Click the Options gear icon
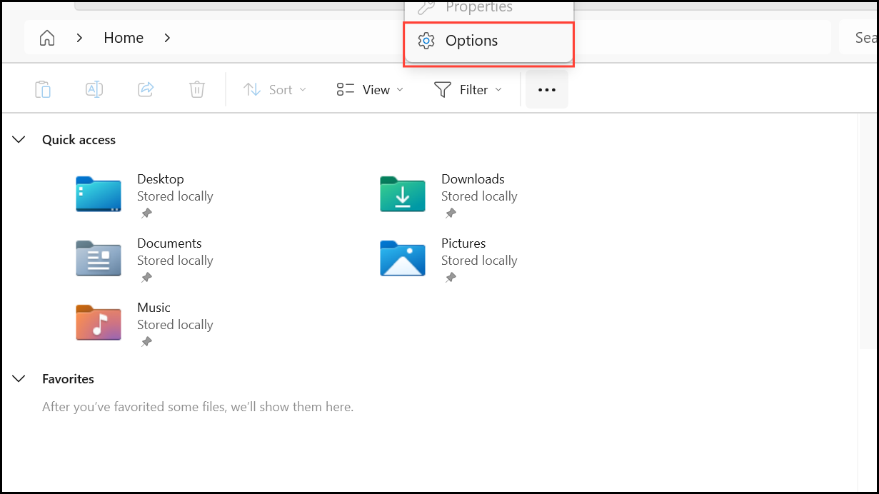 (x=426, y=41)
